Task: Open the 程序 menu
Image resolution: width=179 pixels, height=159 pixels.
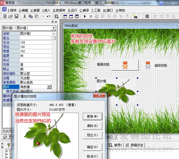Action: [12, 10]
